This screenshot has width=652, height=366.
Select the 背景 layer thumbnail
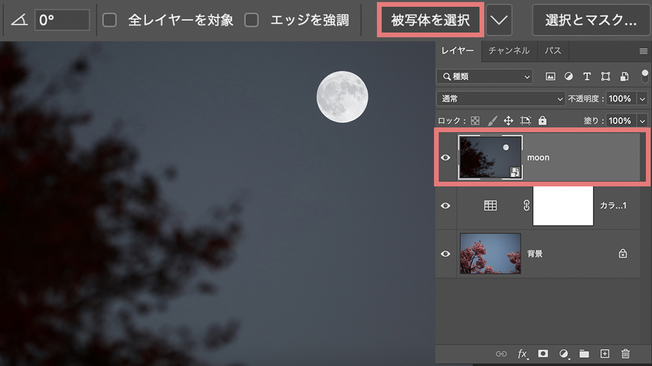tap(490, 253)
